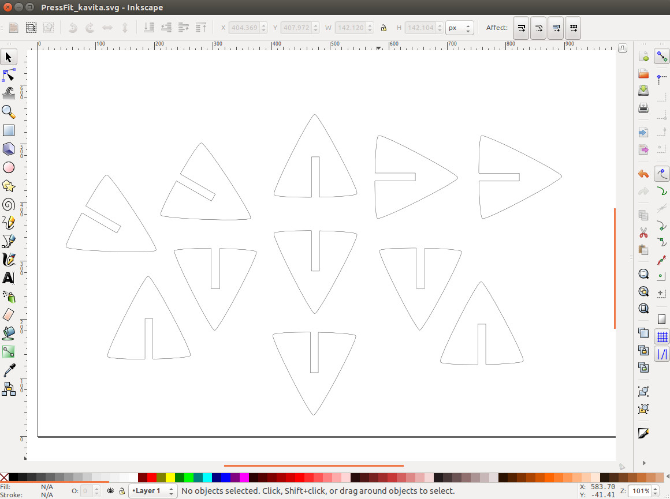Adjust the H height stepper
Image resolution: width=670 pixels, height=499 pixels.
(x=440, y=28)
